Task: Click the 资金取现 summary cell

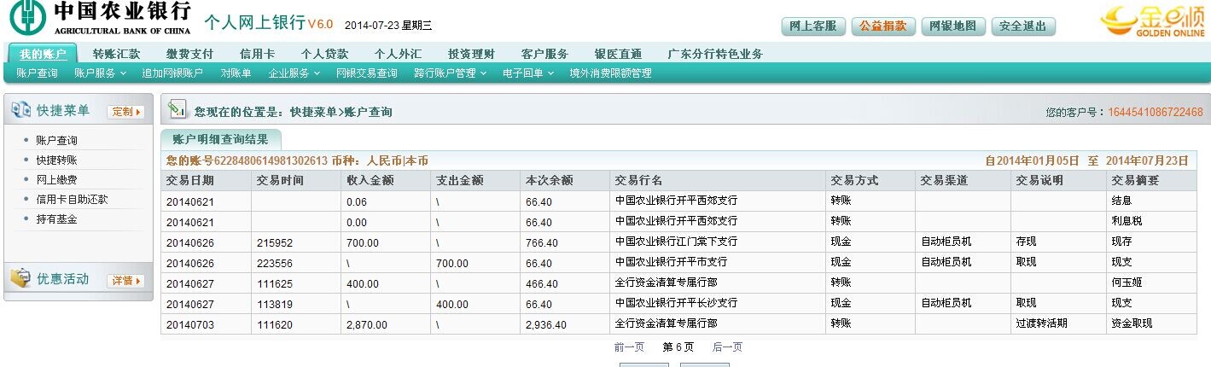Action: tap(1152, 324)
